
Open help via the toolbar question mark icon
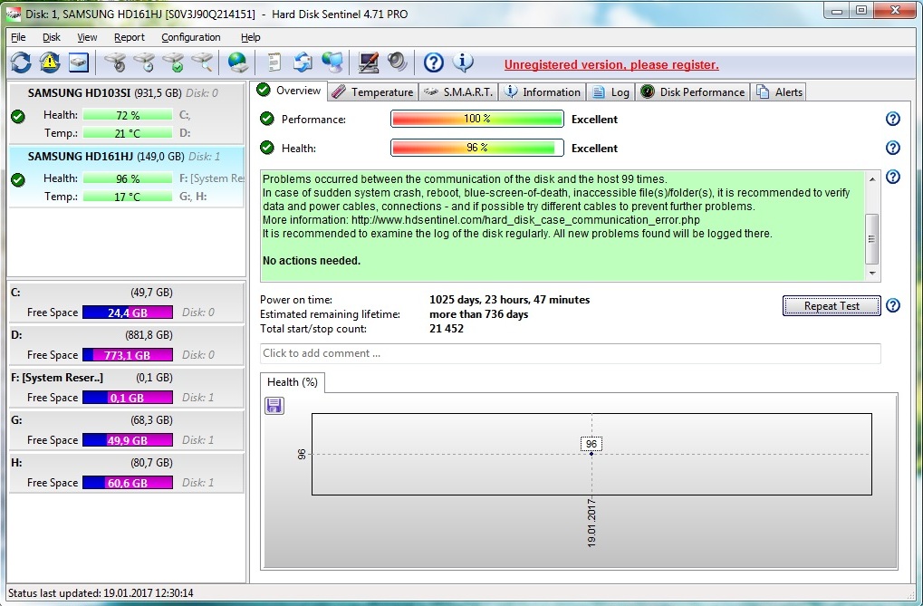(x=434, y=63)
